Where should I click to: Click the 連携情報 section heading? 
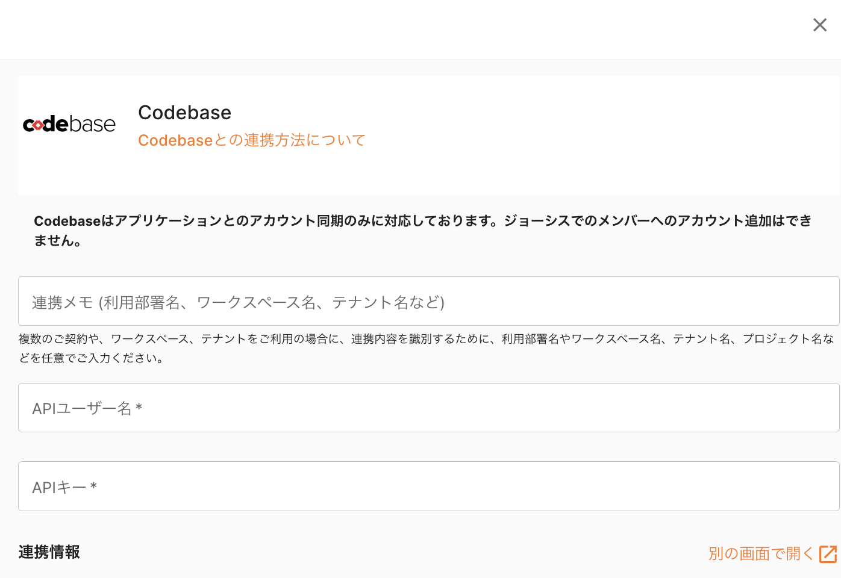(x=49, y=552)
